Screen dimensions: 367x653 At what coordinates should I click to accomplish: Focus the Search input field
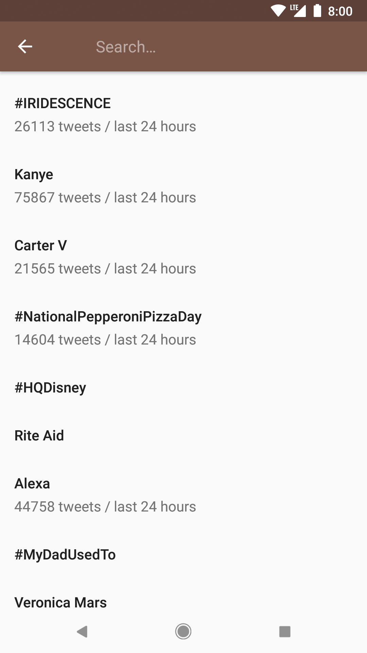coord(204,47)
